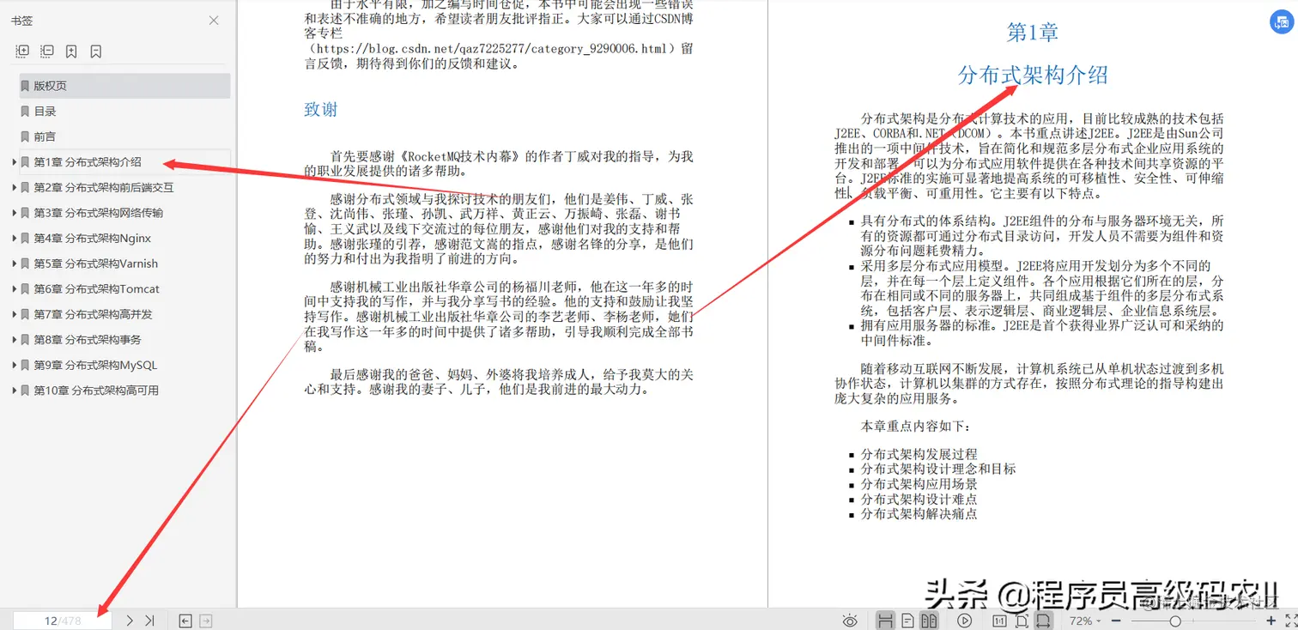Fit page to window icon

coord(1022,621)
